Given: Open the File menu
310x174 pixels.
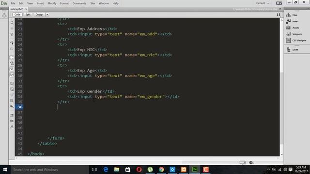Looking at the screenshot, I should point(13,3).
